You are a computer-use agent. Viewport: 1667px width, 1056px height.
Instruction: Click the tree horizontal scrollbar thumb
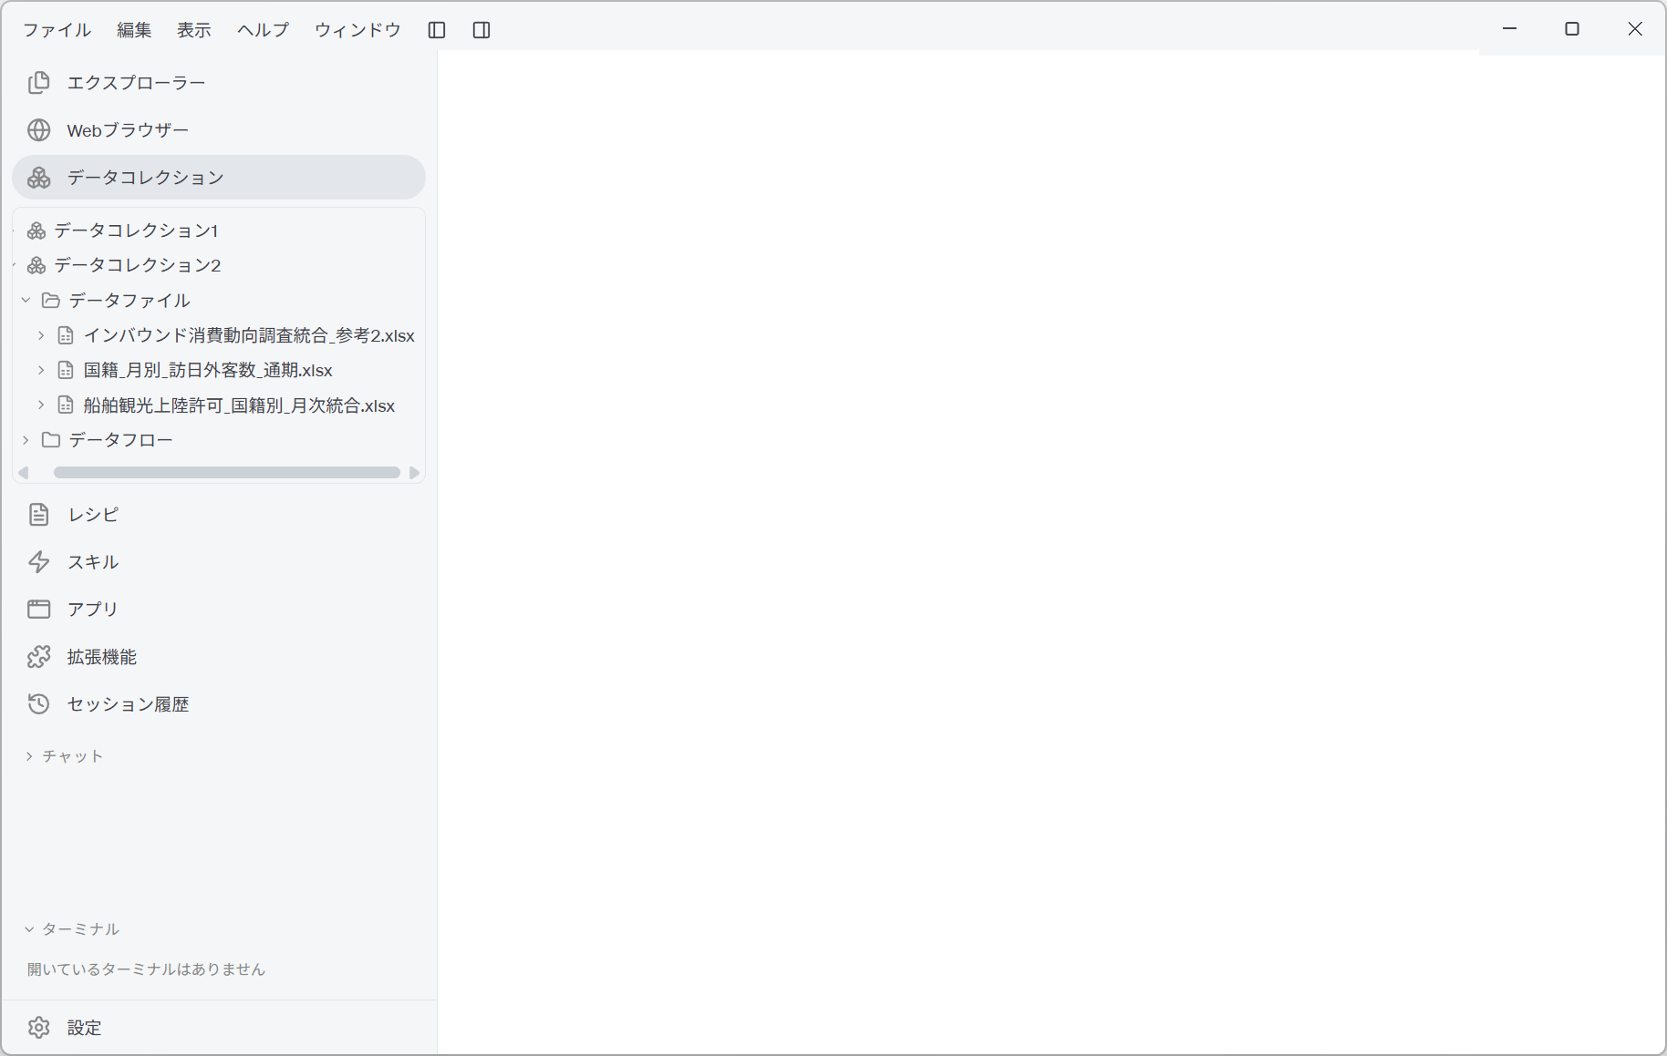pos(227,473)
